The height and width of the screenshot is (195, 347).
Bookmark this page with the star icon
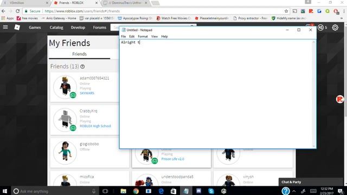coord(286,11)
